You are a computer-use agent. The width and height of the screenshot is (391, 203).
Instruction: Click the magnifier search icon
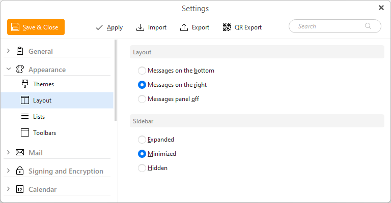click(368, 26)
